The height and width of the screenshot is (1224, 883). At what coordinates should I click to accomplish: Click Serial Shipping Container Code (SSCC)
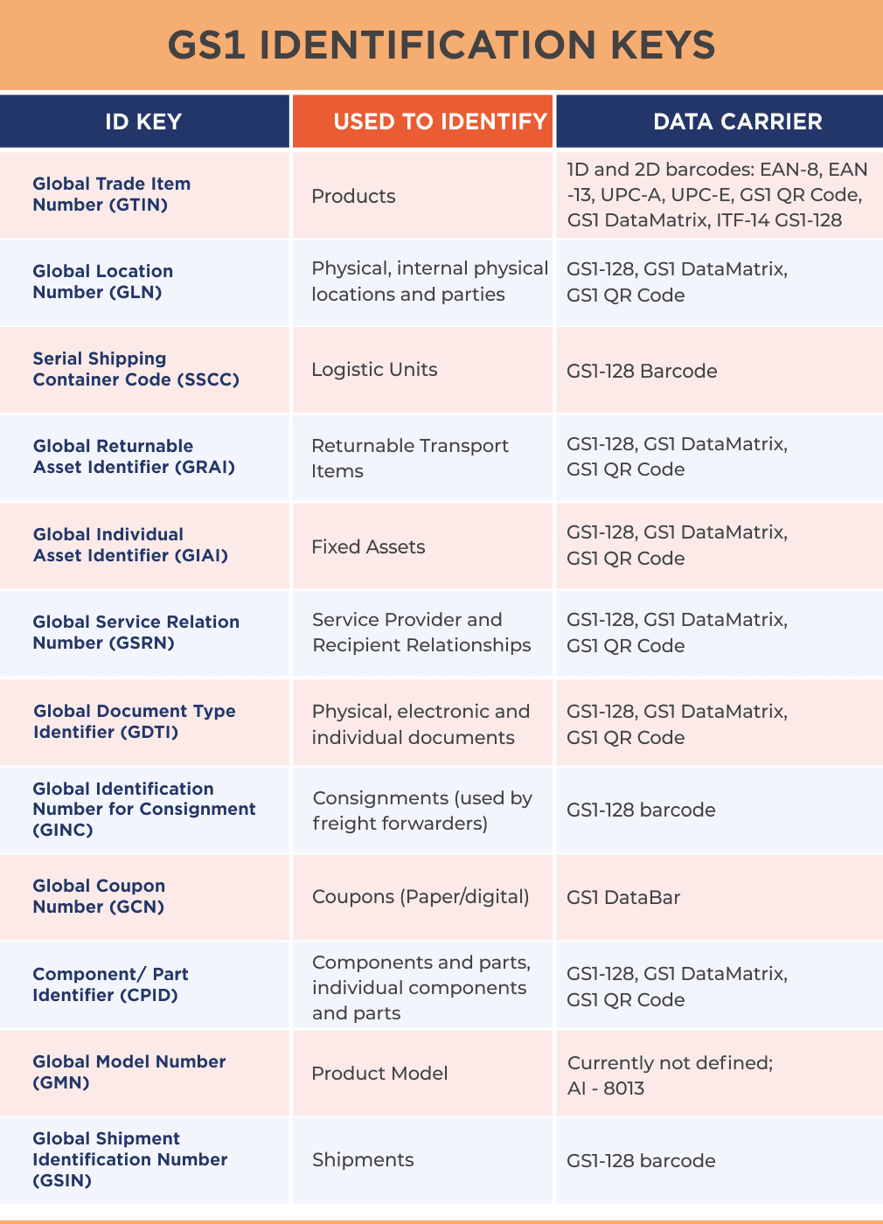[x=136, y=369]
